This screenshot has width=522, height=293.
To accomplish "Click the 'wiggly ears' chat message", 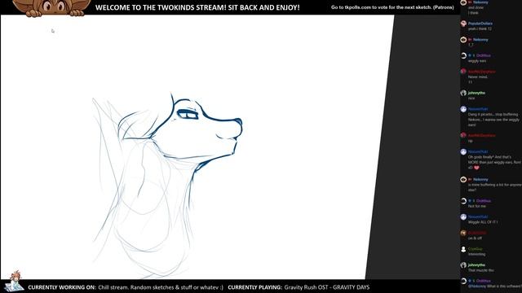I will [x=477, y=61].
